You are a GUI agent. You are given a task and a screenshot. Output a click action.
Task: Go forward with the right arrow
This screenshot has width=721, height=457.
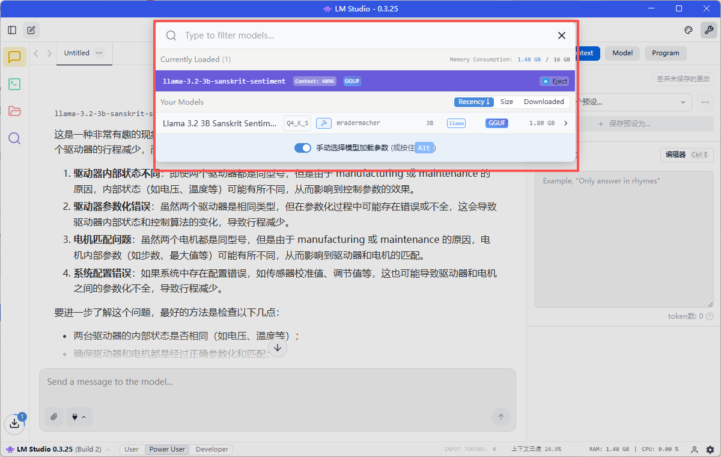click(x=50, y=54)
